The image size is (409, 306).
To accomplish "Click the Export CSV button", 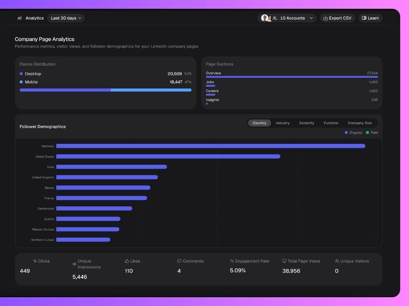I will (337, 18).
